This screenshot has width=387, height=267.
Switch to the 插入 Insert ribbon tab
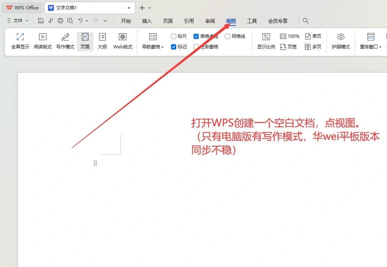147,21
